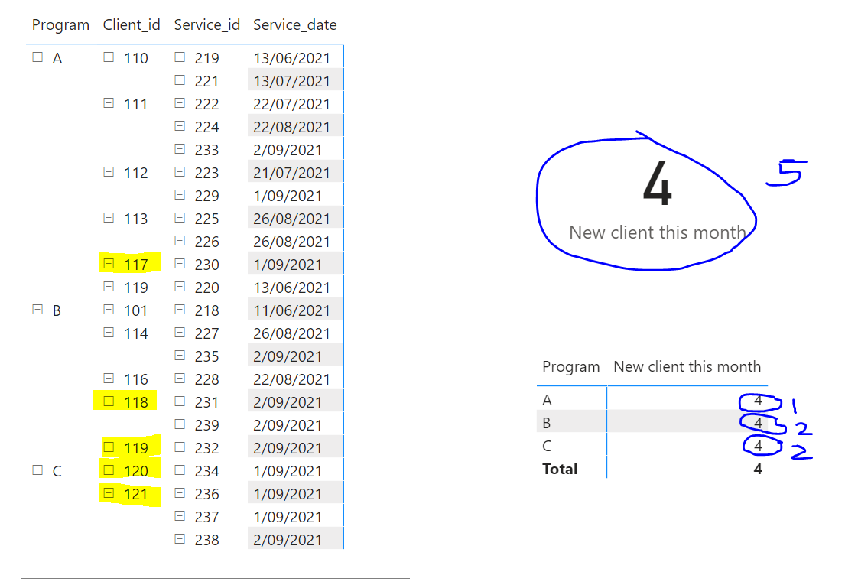The image size is (858, 585).
Task: Collapse client 110 expander
Action: click(109, 57)
